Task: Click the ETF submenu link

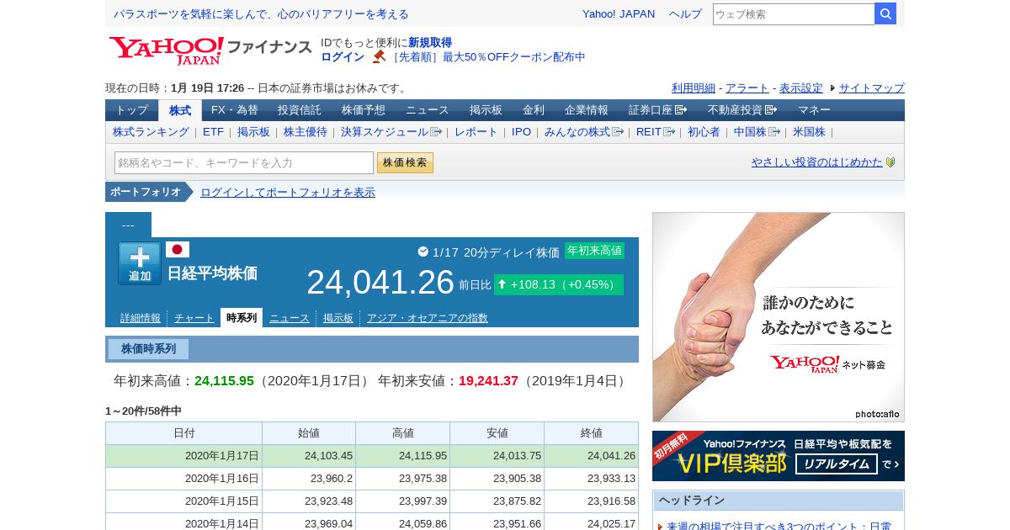Action: click(213, 132)
